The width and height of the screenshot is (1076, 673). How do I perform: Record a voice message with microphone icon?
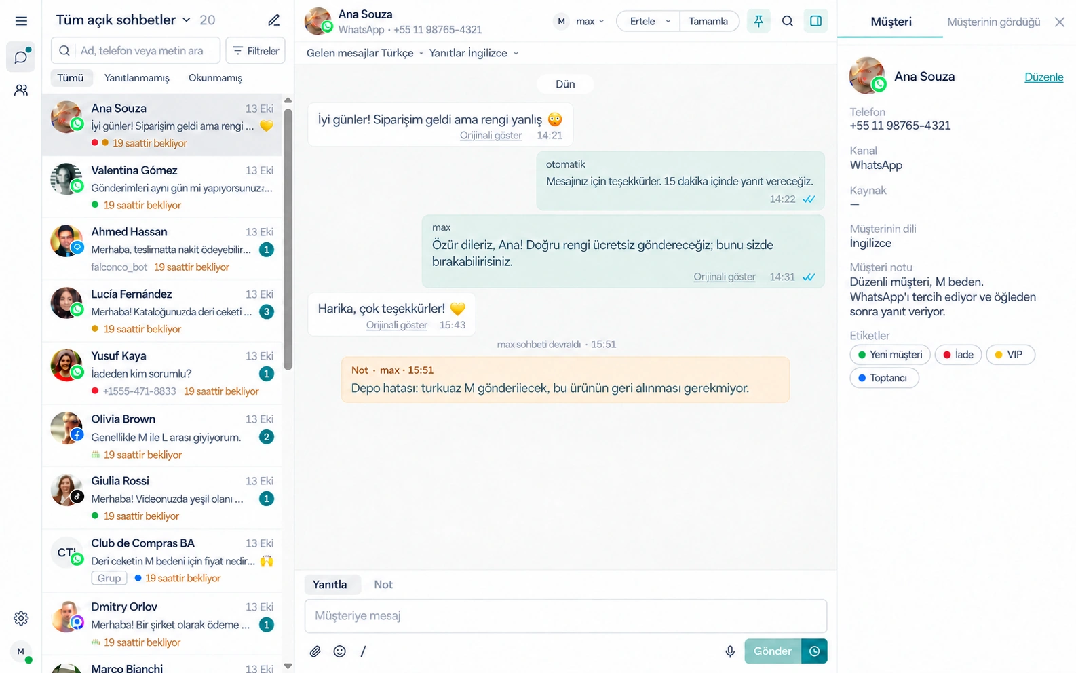point(730,651)
